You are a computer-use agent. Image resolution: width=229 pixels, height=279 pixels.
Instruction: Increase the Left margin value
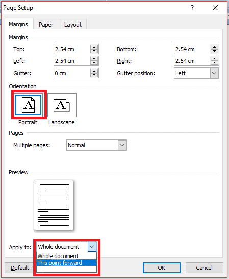94,59
